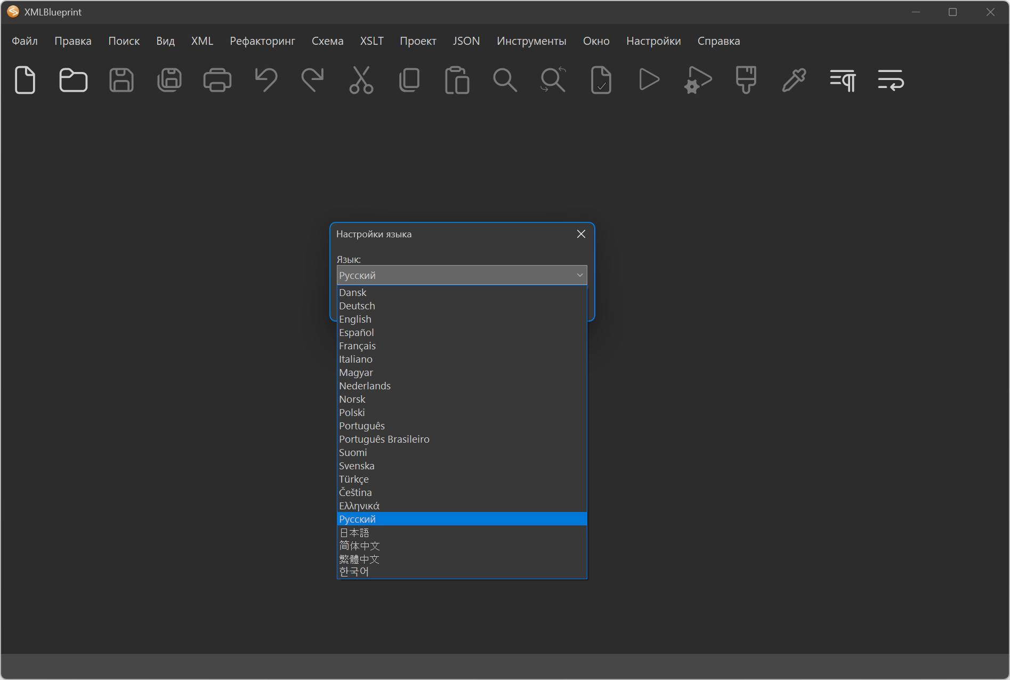Choose Español in the language list
Viewport: 1010px width, 680px height.
(x=462, y=332)
